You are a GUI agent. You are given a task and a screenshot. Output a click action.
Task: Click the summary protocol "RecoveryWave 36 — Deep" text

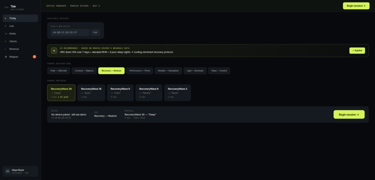tap(141, 115)
